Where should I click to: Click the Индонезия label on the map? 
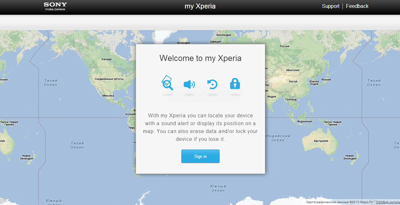point(305,121)
